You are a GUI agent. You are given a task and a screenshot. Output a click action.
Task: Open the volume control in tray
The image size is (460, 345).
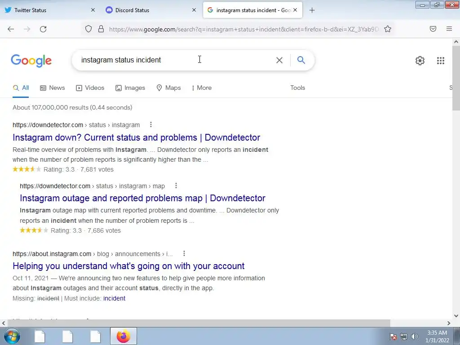[x=415, y=336]
